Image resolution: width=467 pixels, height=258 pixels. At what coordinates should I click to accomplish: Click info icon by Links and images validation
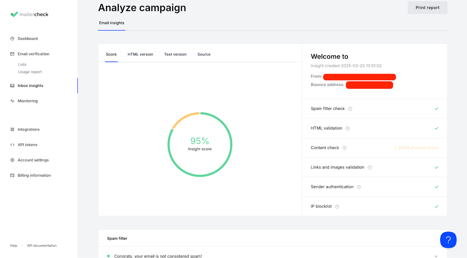[370, 167]
